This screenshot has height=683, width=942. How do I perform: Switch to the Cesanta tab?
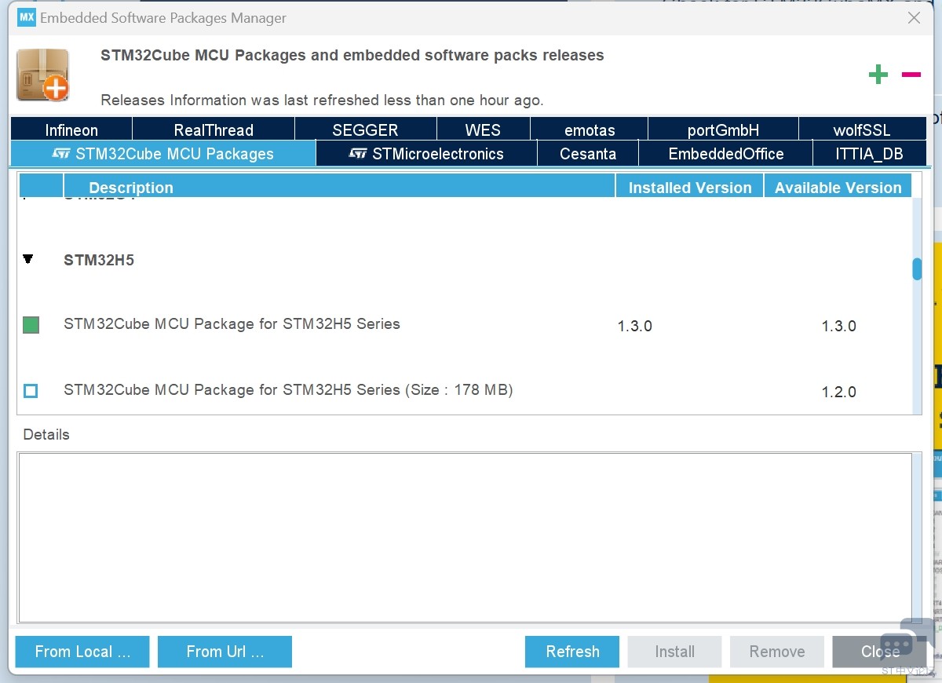[588, 154]
